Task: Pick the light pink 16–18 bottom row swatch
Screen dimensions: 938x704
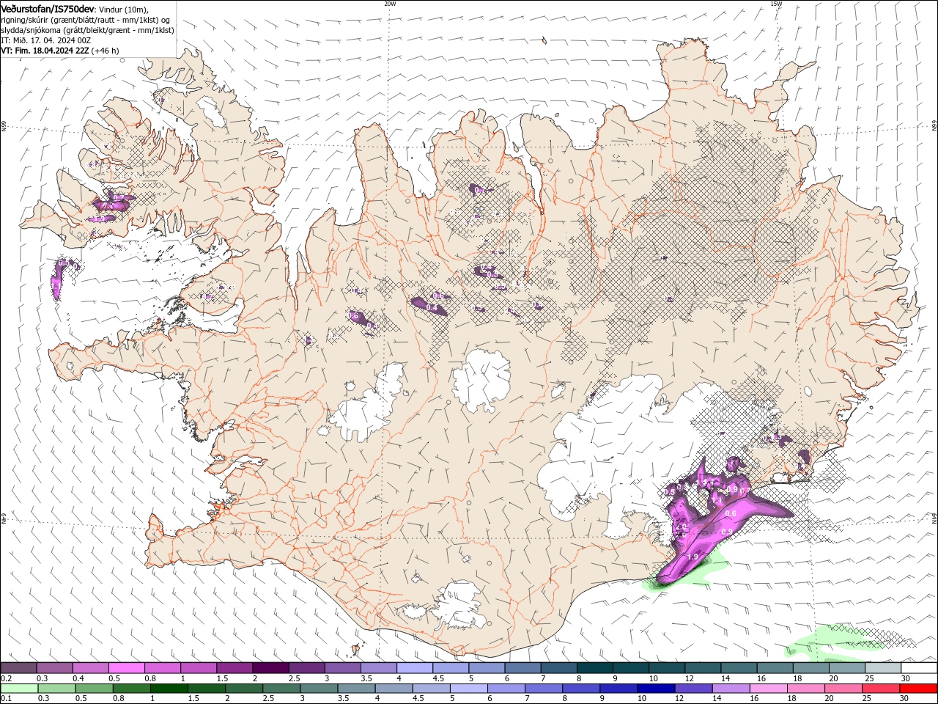Action: [x=768, y=689]
